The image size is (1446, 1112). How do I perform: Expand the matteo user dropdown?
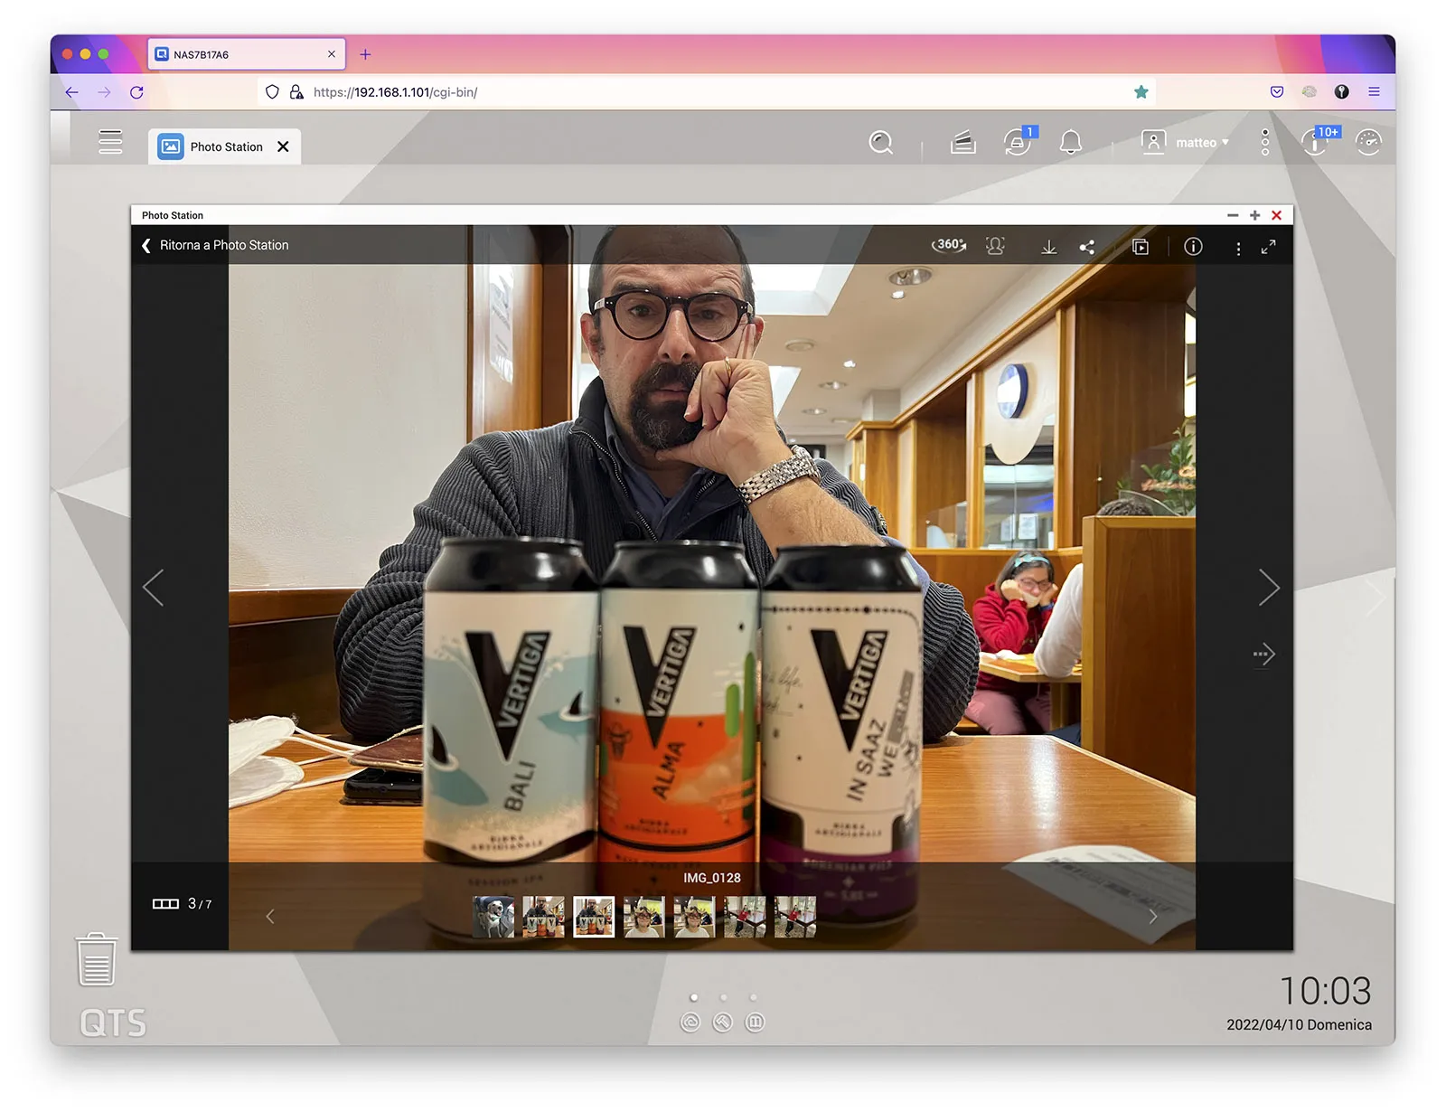pyautogui.click(x=1185, y=142)
